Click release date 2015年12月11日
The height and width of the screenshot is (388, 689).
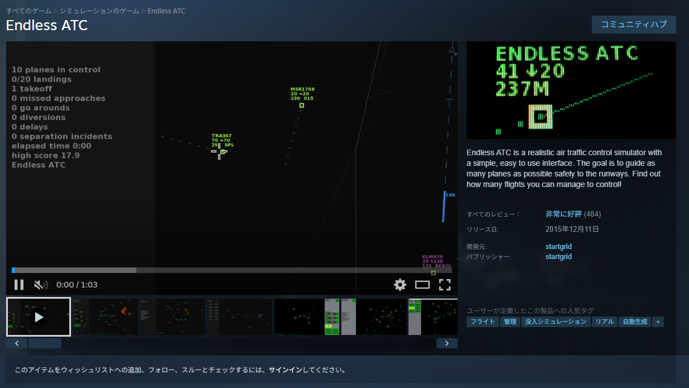(x=572, y=229)
